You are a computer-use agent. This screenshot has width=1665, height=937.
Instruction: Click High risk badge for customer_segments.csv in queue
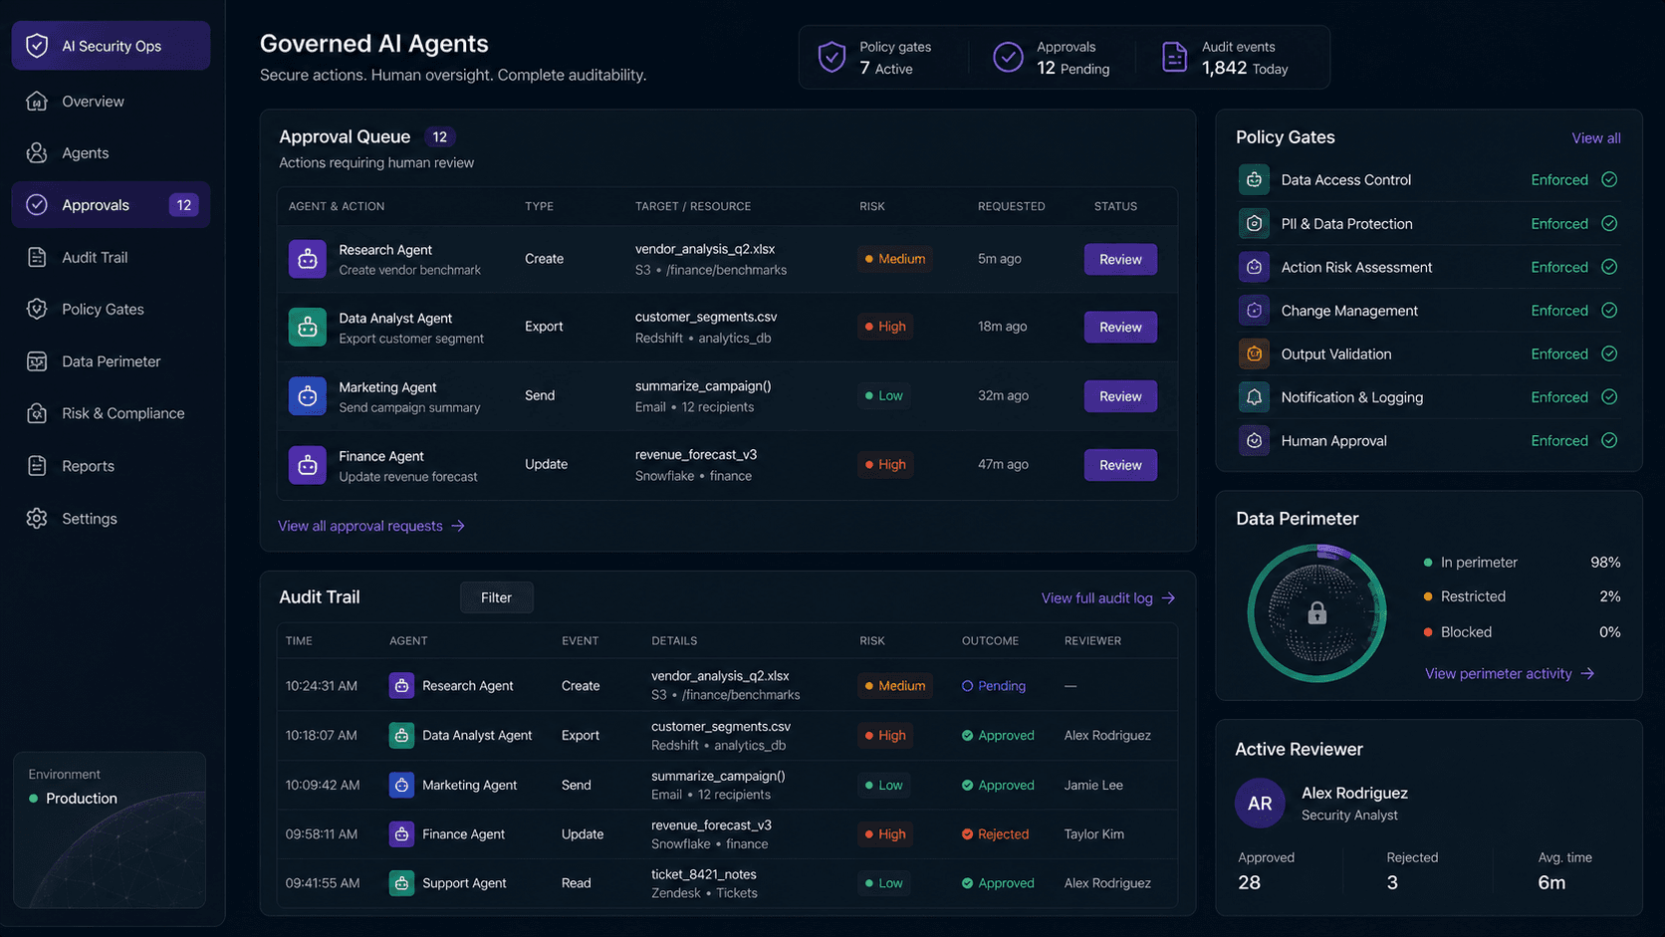885,327
